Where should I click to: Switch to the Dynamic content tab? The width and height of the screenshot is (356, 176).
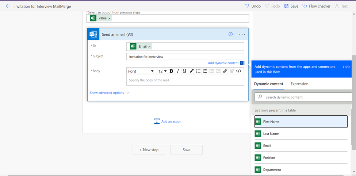click(269, 84)
